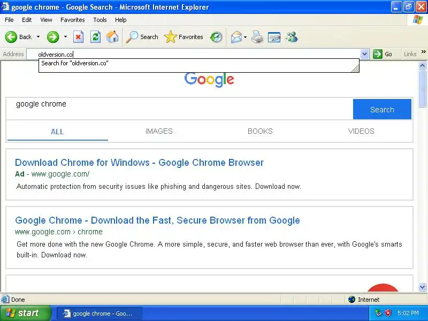The width and height of the screenshot is (428, 321).
Task: Click the blue Search button
Action: [x=382, y=109]
